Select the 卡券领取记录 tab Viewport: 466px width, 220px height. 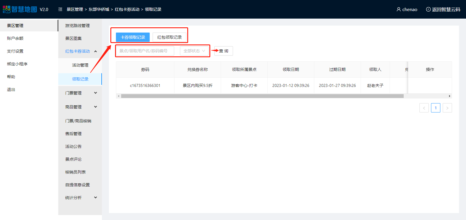[133, 37]
